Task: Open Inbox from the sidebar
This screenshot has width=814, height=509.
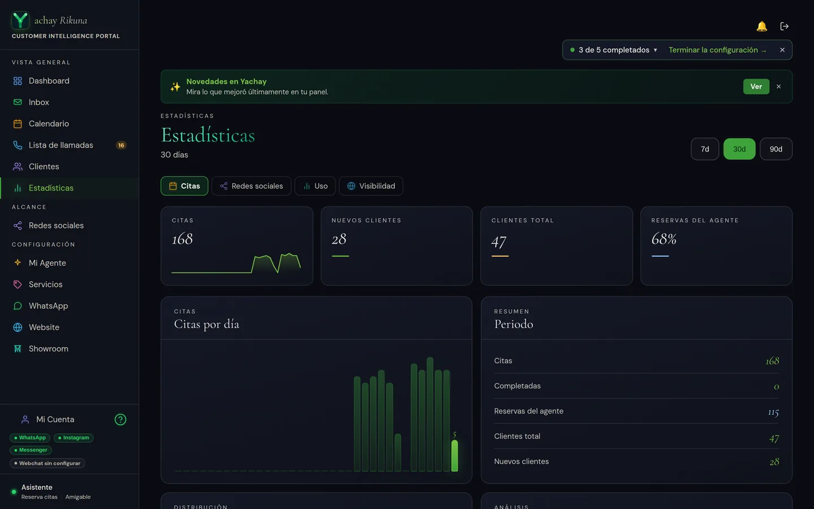Action: pyautogui.click(x=70, y=102)
